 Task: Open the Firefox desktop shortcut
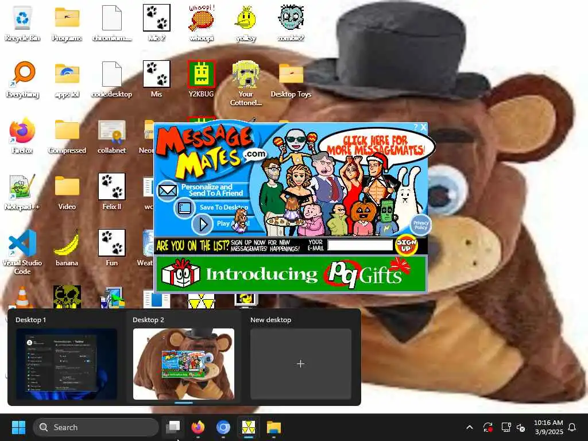(x=22, y=136)
